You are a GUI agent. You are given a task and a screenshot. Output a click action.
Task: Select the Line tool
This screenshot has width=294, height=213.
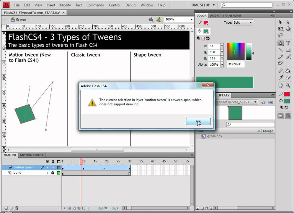[280, 50]
